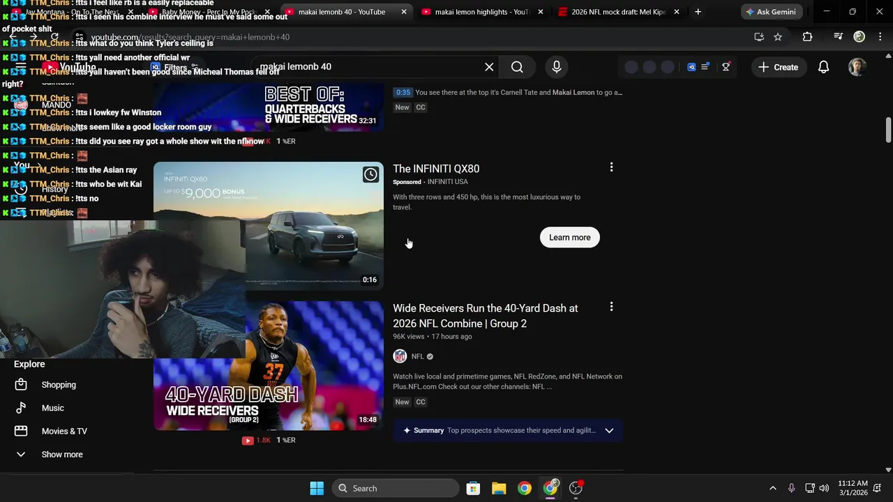Expand the sidebar with Show more
Screen dimensions: 893x502
(61, 455)
